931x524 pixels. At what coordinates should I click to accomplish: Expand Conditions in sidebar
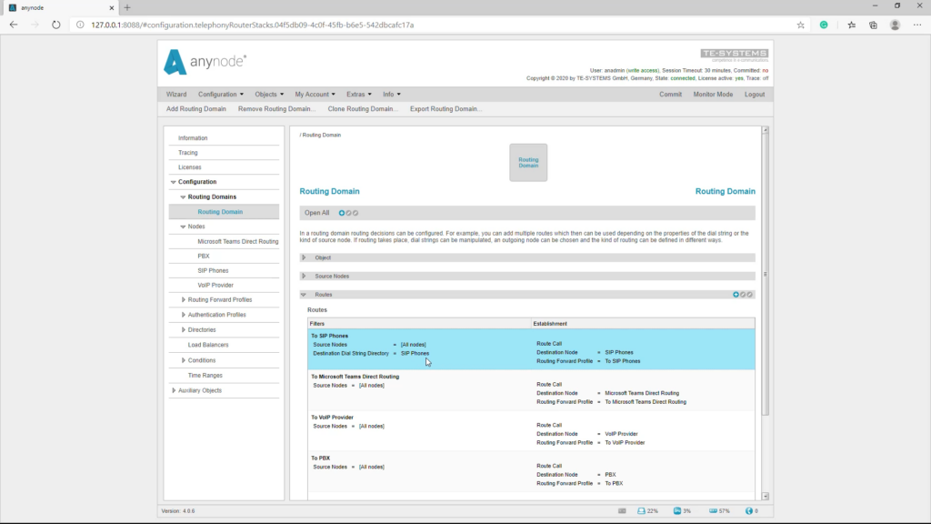[183, 360]
